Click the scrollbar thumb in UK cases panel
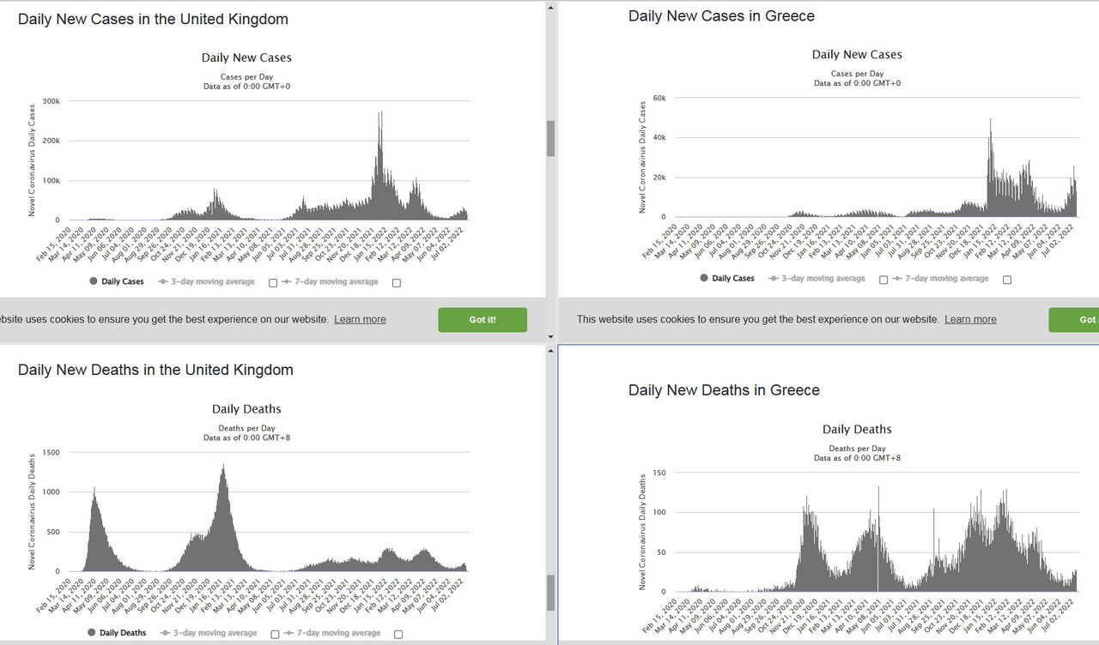The height and width of the screenshot is (645, 1099). click(x=550, y=138)
